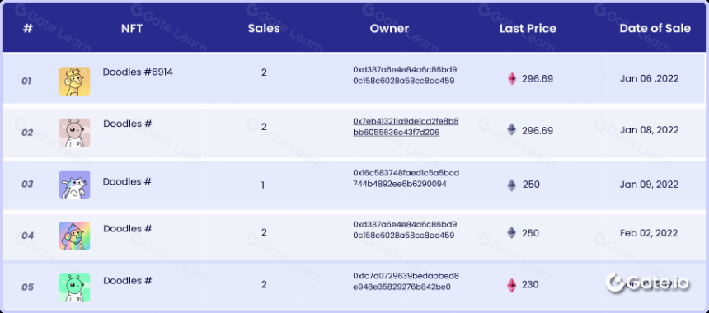The height and width of the screenshot is (313, 709).
Task: Click the Doodles # name in row 03
Action: (x=128, y=181)
